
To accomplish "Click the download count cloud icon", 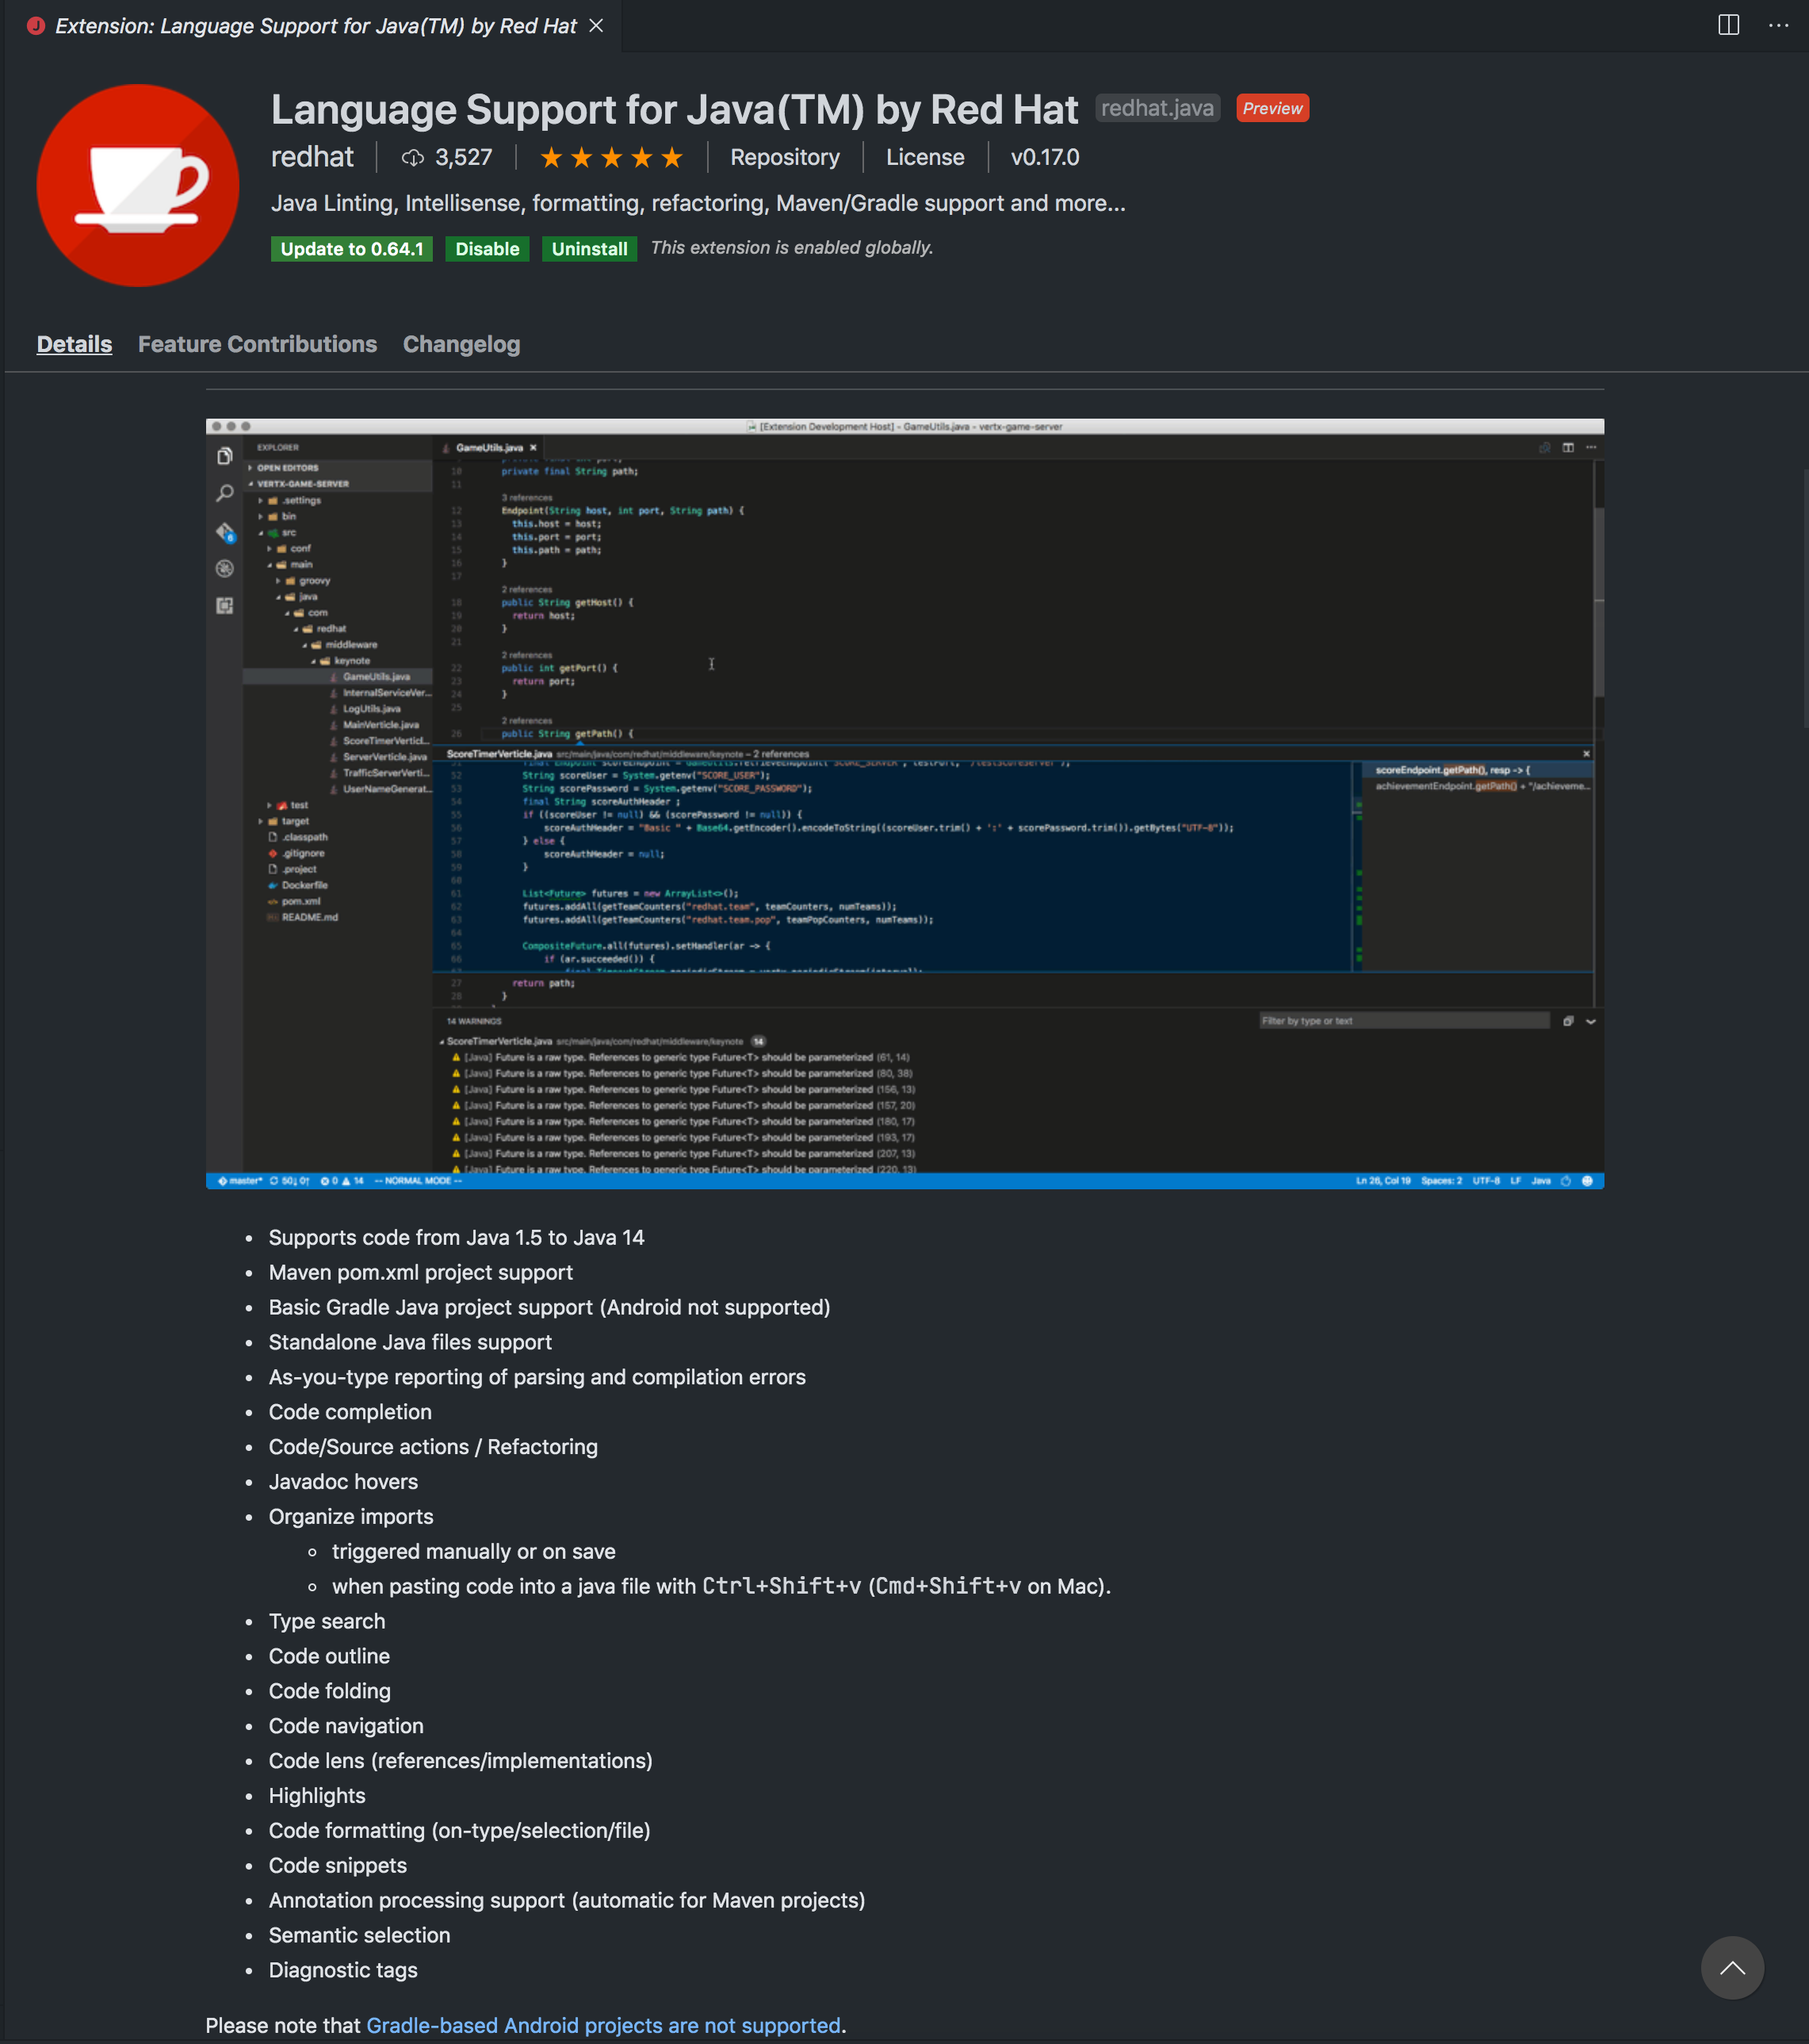I will 413,157.
